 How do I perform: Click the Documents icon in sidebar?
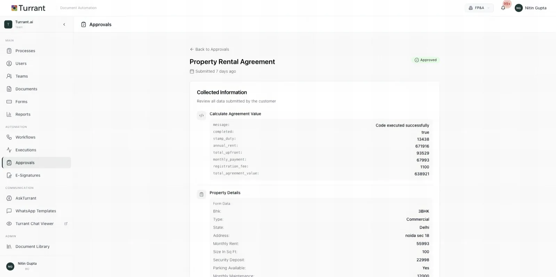[x=9, y=89]
